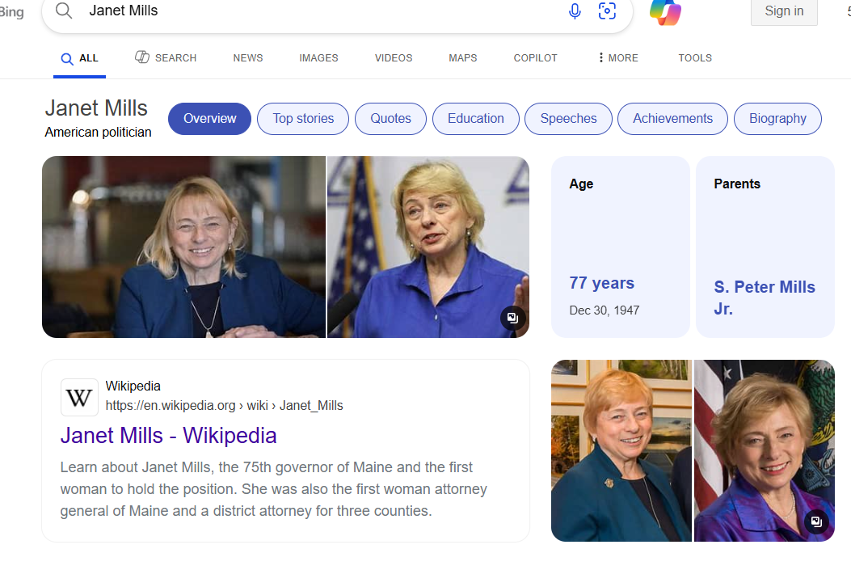The width and height of the screenshot is (851, 570).
Task: Click the en.wikipedia.org URL breadcrumb
Action: (x=224, y=406)
